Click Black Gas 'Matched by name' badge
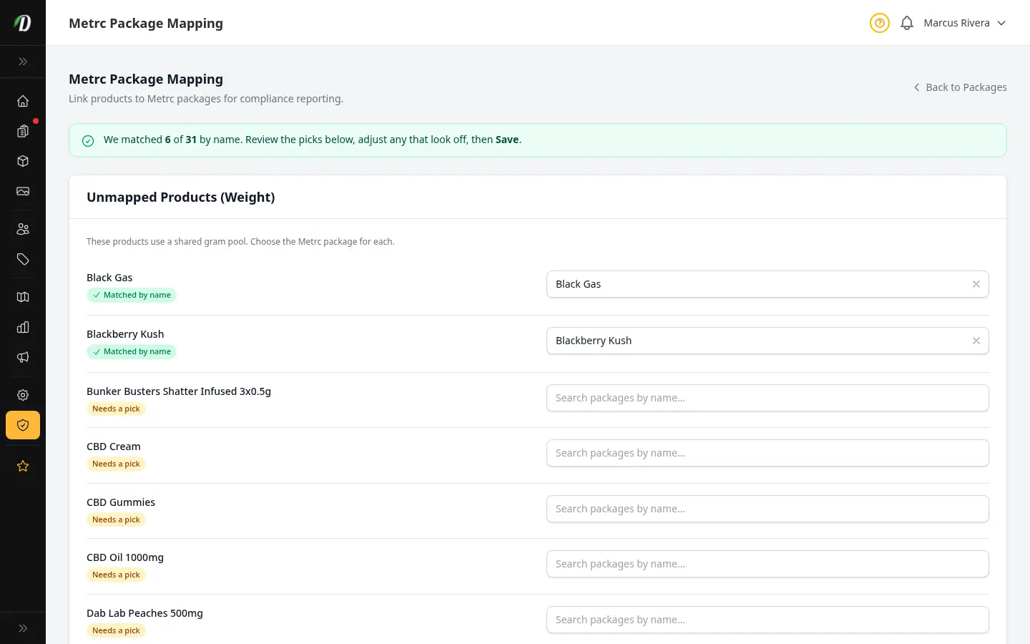The image size is (1030, 644). (132, 295)
